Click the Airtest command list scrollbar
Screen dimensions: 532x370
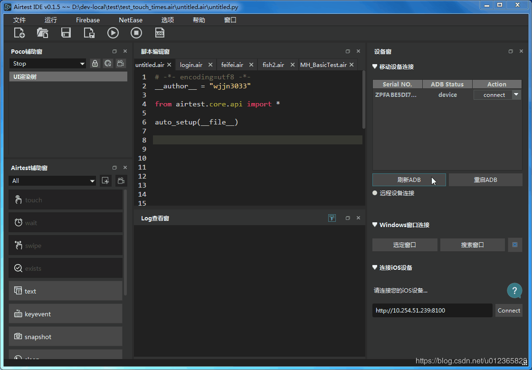pyautogui.click(x=125, y=243)
